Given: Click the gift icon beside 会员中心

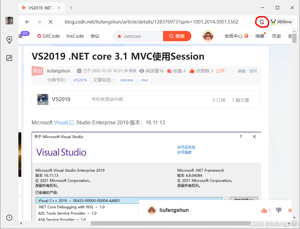Looking at the screenshot, I should [246, 36].
